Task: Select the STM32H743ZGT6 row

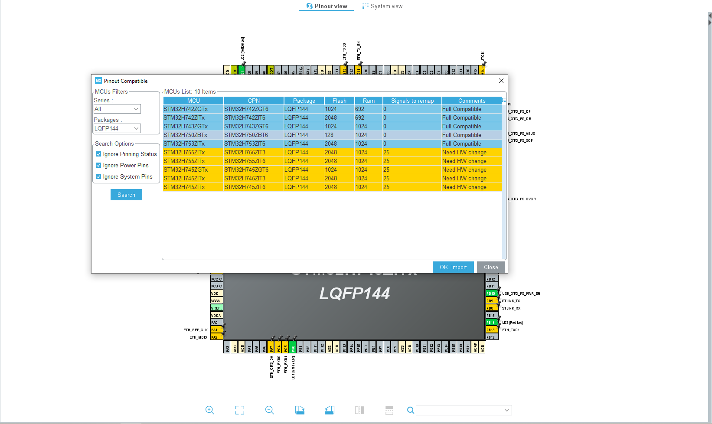Action: tap(332, 126)
